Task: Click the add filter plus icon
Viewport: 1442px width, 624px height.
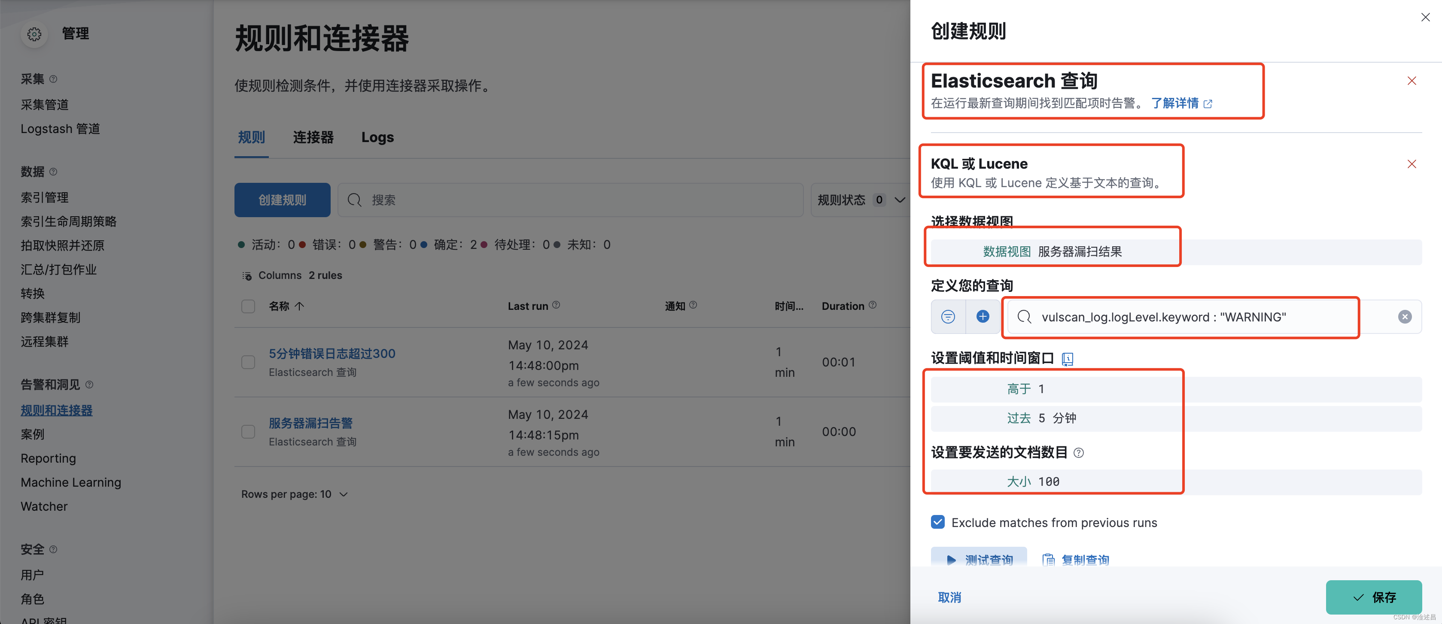Action: 983,317
